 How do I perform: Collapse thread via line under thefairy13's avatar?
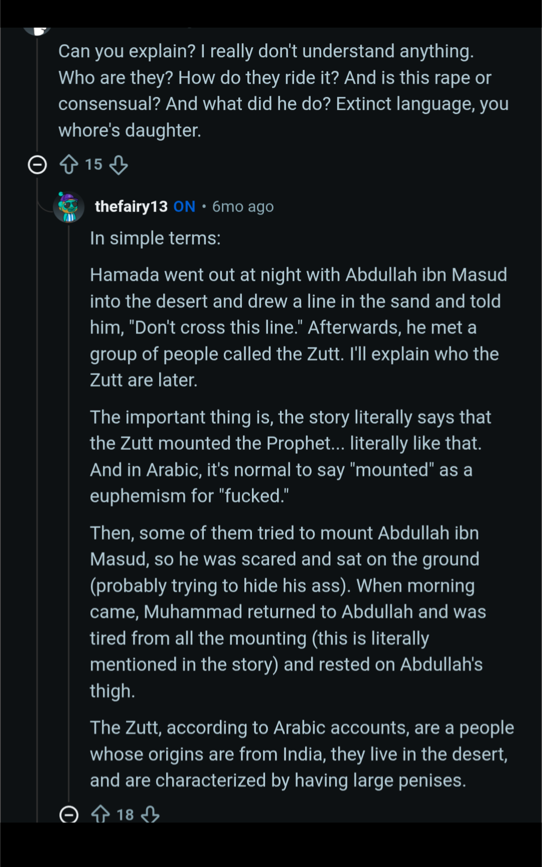pyautogui.click(x=69, y=502)
